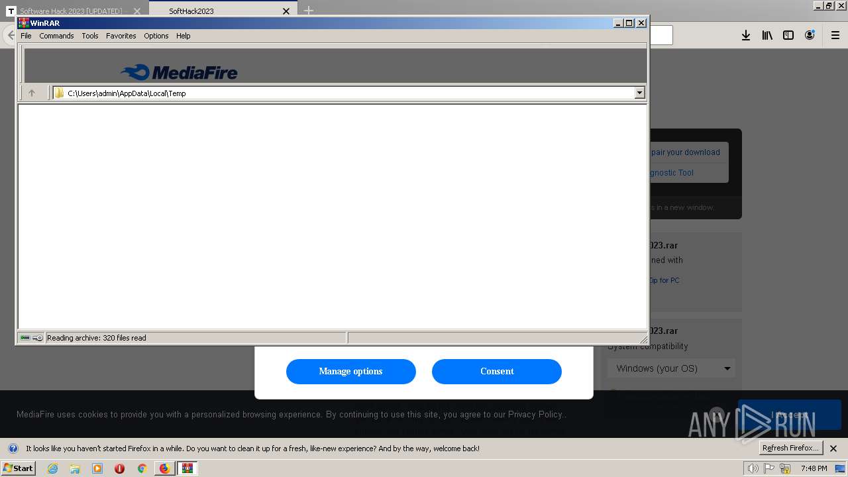Click the WinRAR key icon in status bar
The width and height of the screenshot is (848, 477).
click(x=38, y=338)
